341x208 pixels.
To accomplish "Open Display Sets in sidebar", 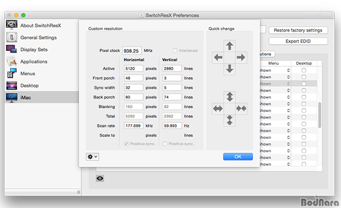I will point(11,49).
